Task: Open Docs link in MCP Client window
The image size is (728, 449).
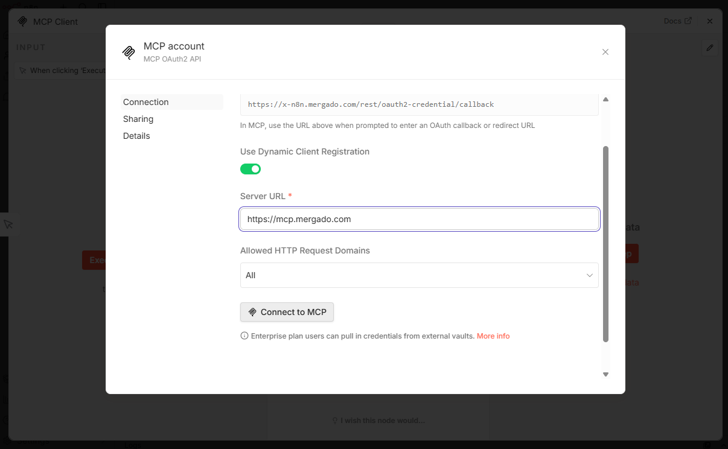Action: [x=677, y=21]
